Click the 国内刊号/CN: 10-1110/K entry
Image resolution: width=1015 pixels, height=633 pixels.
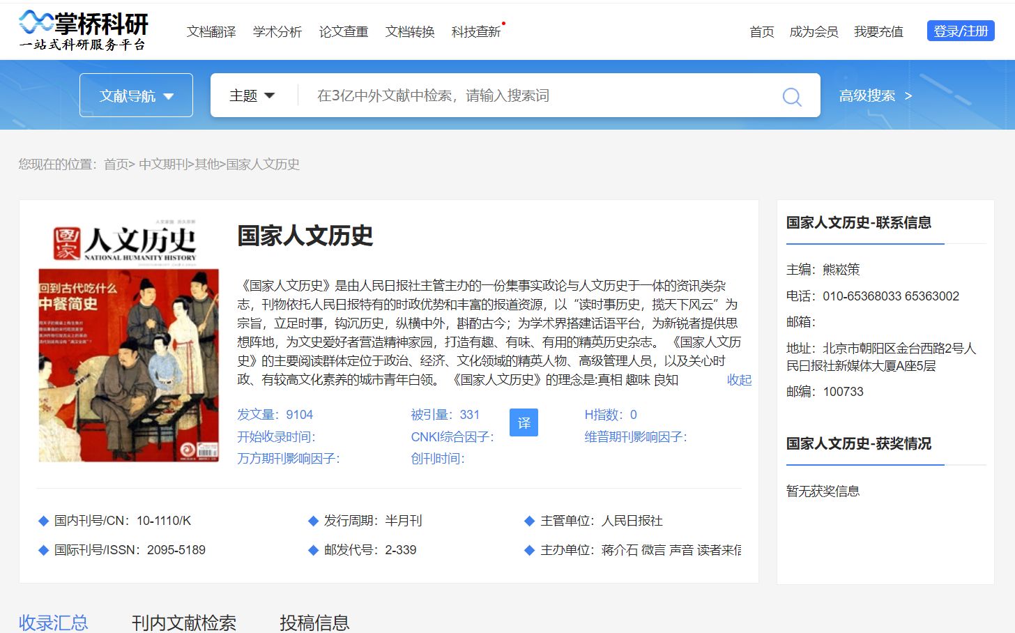click(123, 521)
